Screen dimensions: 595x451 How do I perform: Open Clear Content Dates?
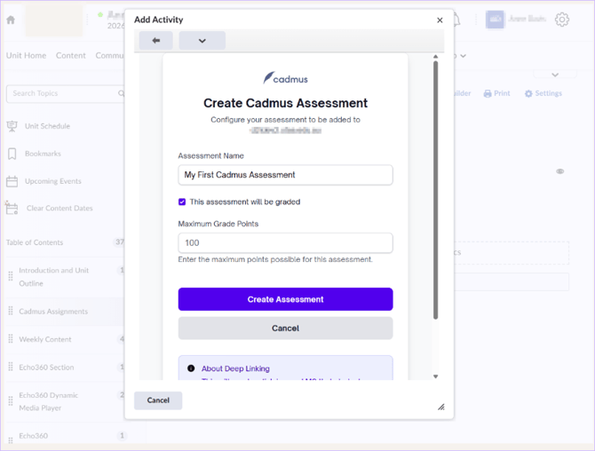(59, 209)
